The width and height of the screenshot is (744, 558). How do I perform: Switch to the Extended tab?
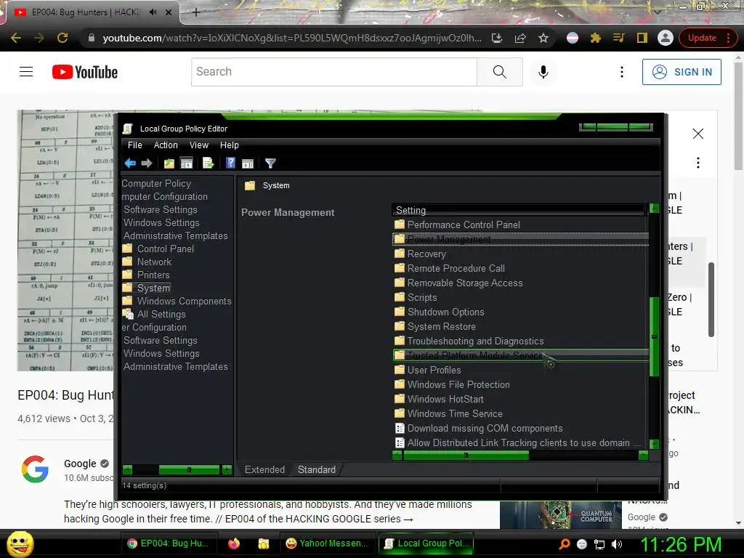point(264,470)
